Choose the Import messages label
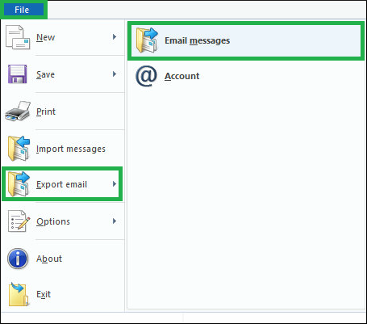This screenshot has height=324, width=367. 71,149
